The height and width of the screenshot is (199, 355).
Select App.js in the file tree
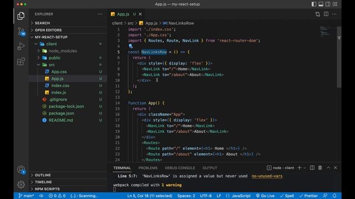(x=68, y=78)
